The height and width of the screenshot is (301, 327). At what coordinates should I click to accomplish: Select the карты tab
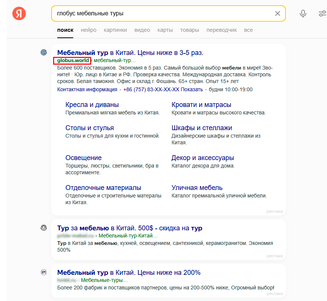click(165, 30)
